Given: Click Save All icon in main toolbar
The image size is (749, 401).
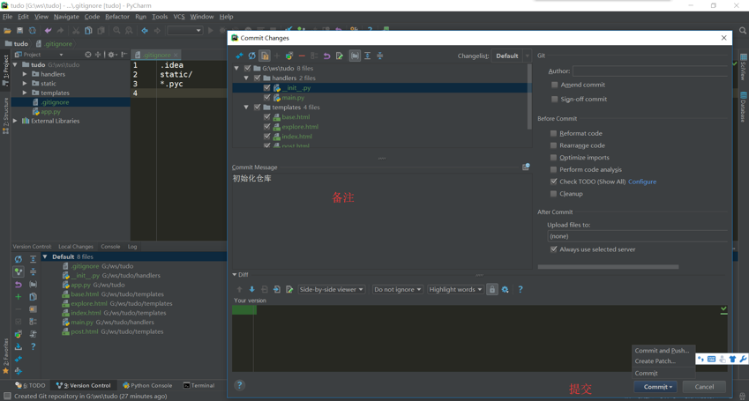Looking at the screenshot, I should 19,31.
